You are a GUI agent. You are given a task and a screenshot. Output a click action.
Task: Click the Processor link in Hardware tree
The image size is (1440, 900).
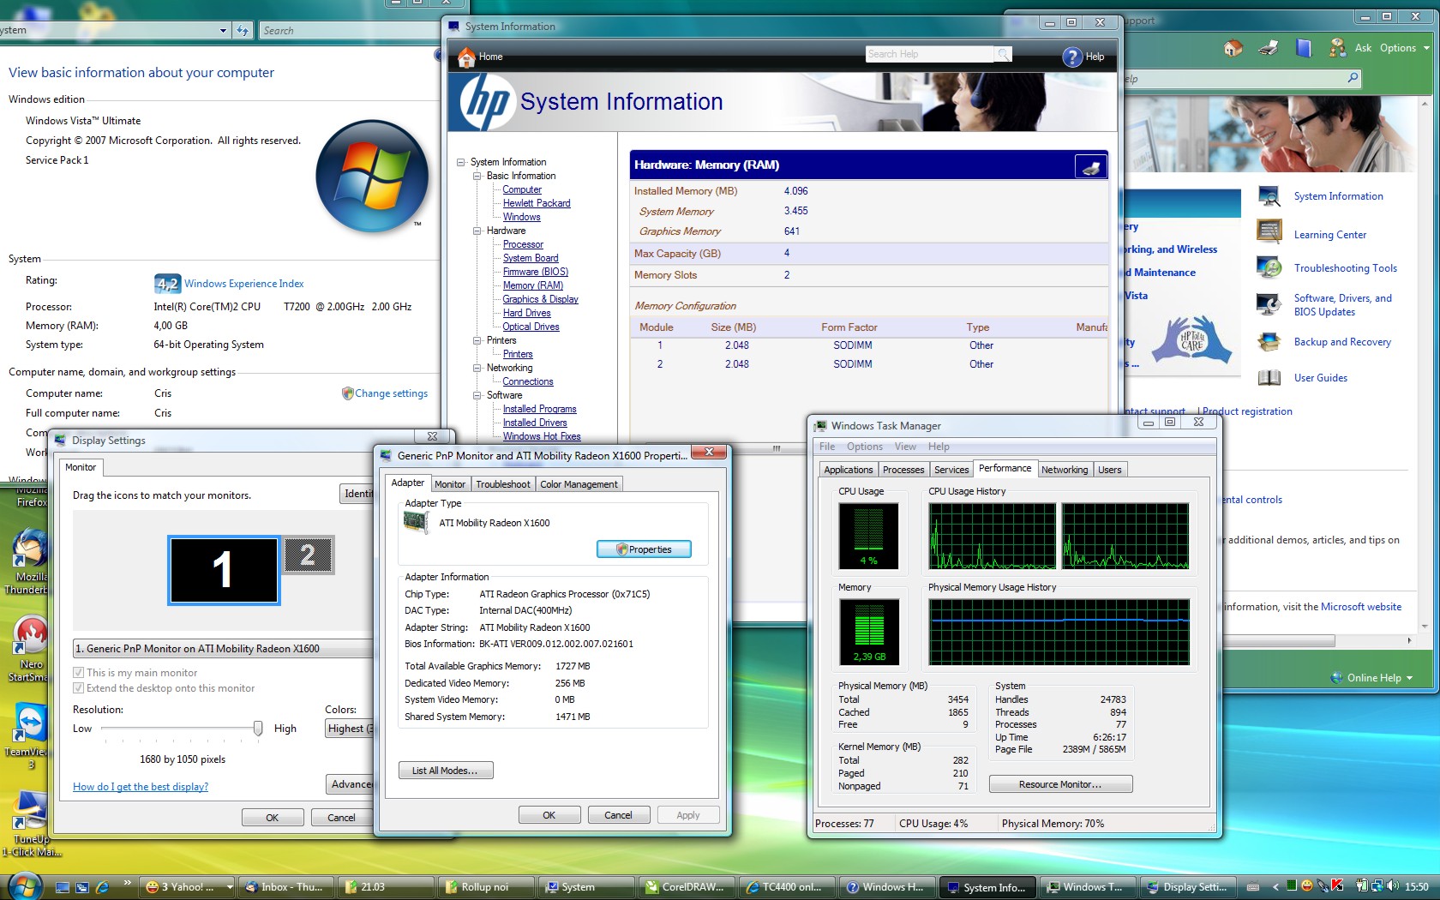pos(523,244)
